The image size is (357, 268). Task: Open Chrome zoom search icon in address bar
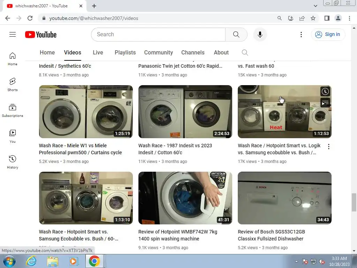279,18
